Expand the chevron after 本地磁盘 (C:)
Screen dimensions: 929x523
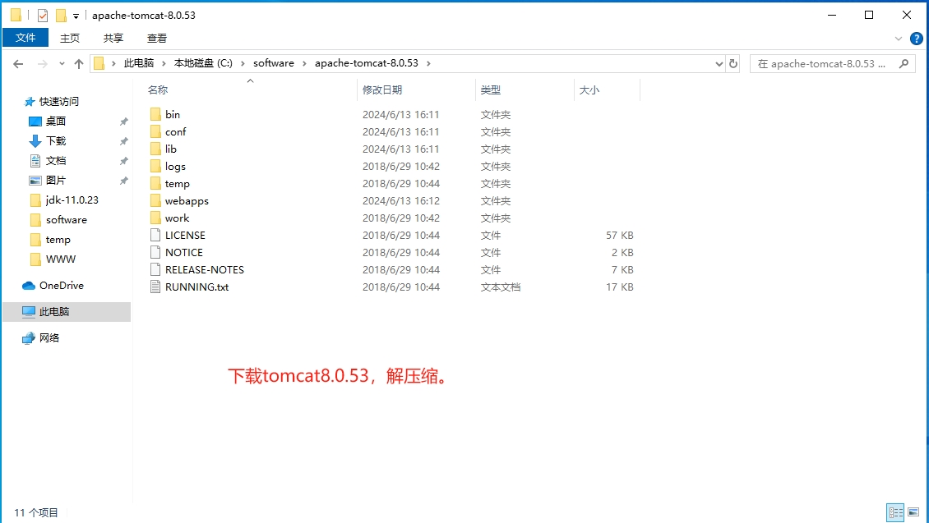pos(243,63)
